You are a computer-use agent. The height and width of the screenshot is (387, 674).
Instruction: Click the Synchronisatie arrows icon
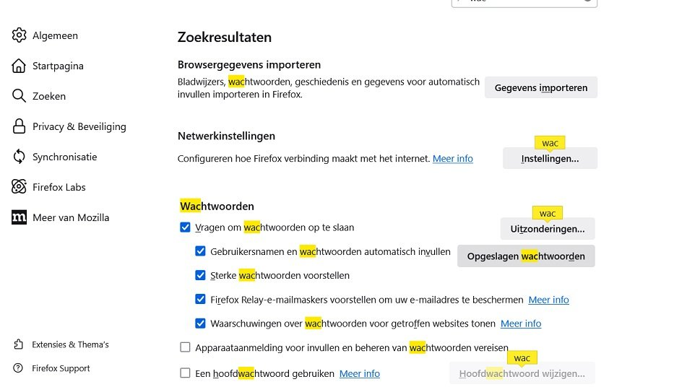pos(20,157)
